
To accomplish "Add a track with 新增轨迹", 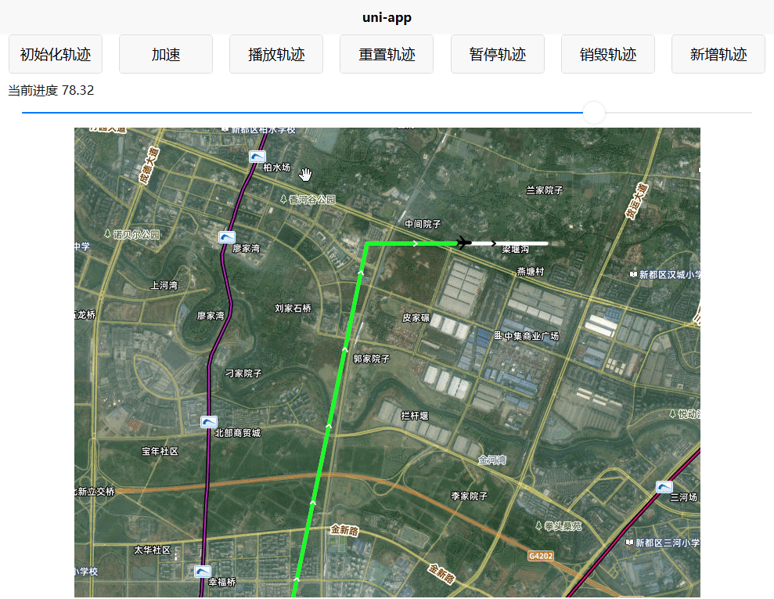I will (x=718, y=53).
